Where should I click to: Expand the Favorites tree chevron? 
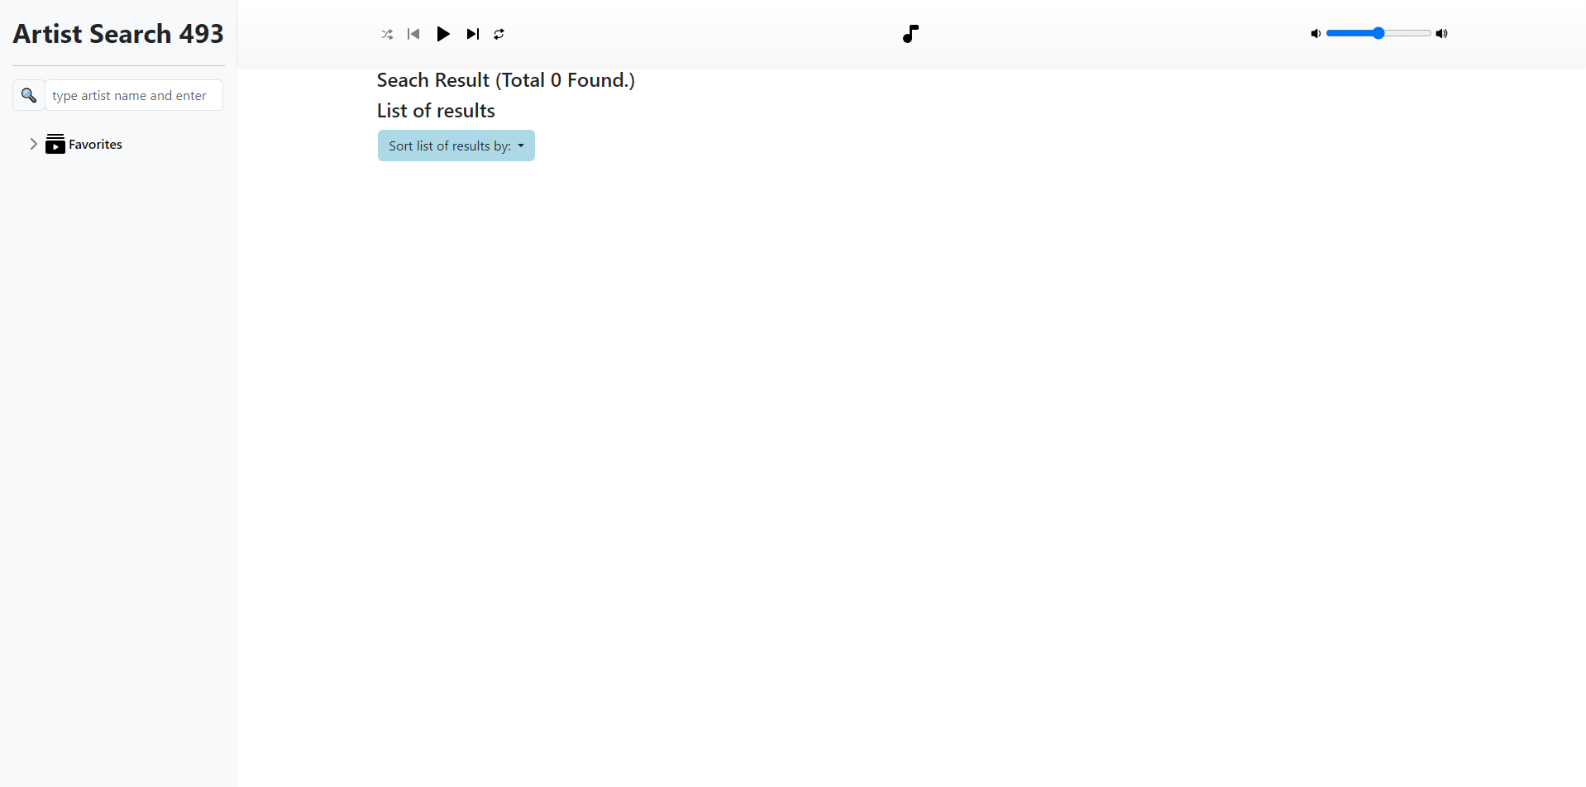tap(34, 144)
